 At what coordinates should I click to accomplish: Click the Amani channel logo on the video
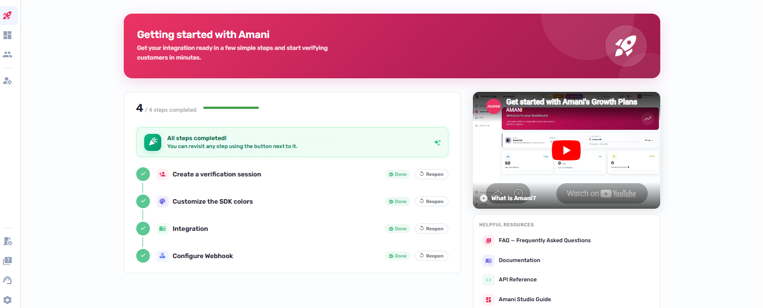[493, 106]
